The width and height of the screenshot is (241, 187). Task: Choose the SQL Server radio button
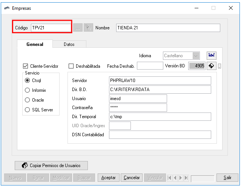tap(27, 110)
